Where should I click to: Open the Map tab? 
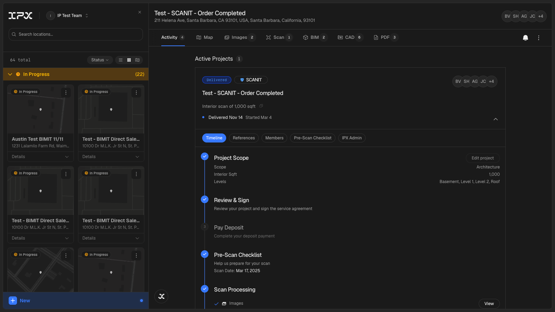pos(205,37)
